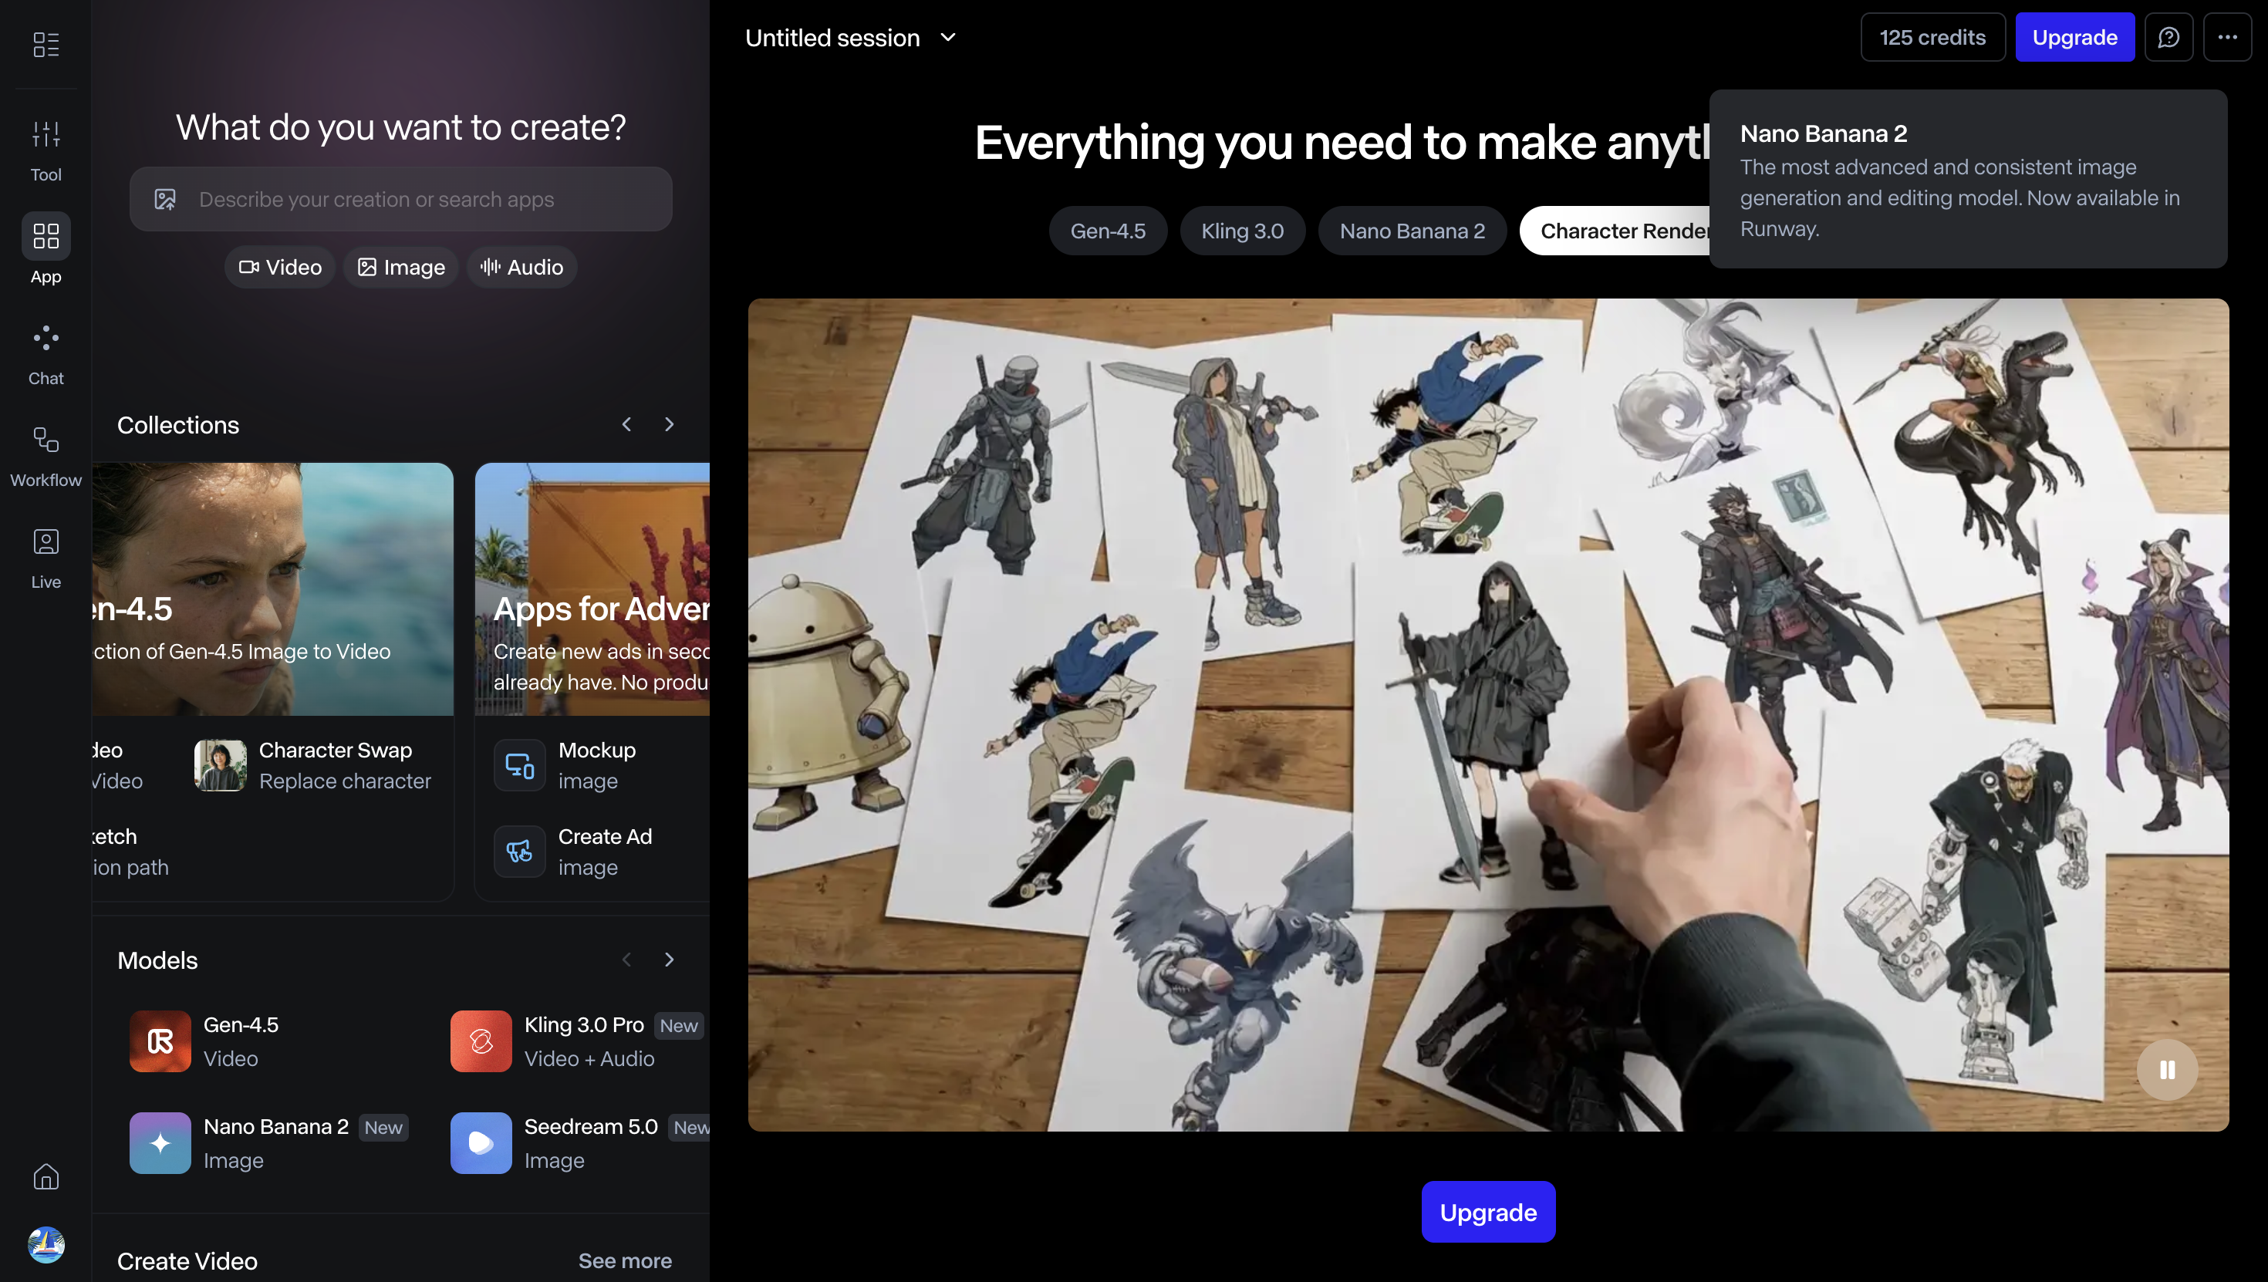The image size is (2268, 1282).
Task: Open the Live section in sidebar
Action: click(46, 558)
